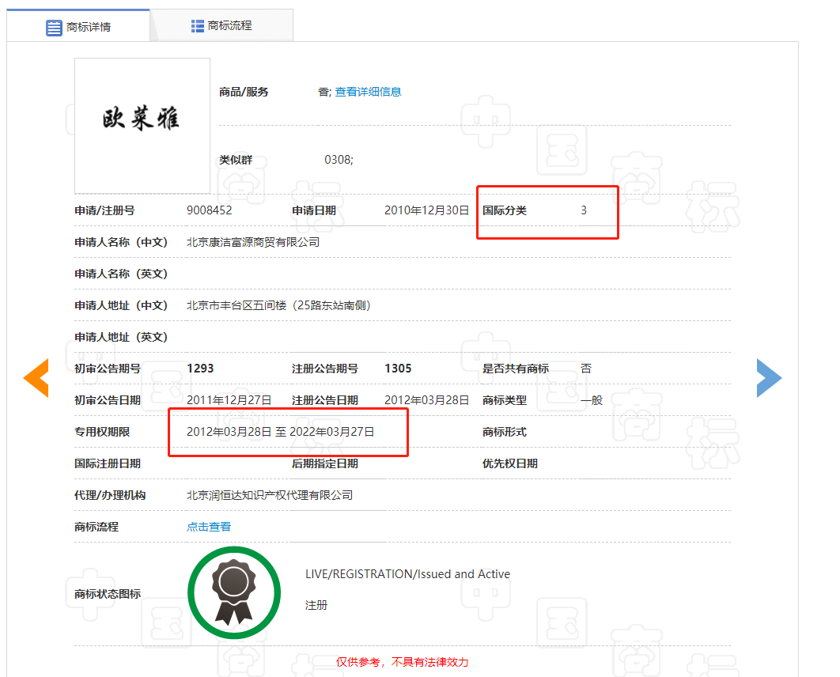Click the 优先权日期 field label

[510, 463]
